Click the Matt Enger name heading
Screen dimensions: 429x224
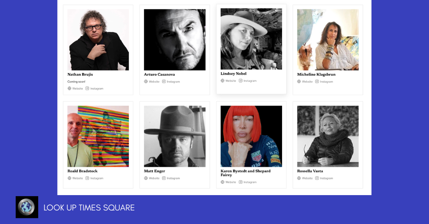point(154,171)
